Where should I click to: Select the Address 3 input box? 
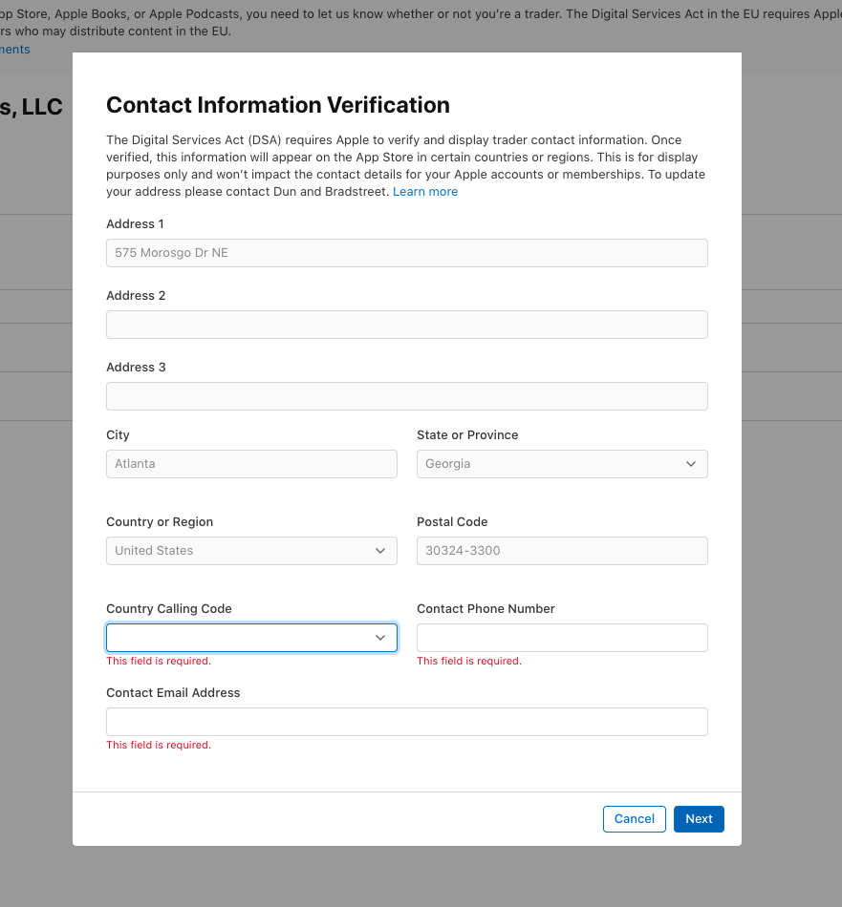(406, 396)
